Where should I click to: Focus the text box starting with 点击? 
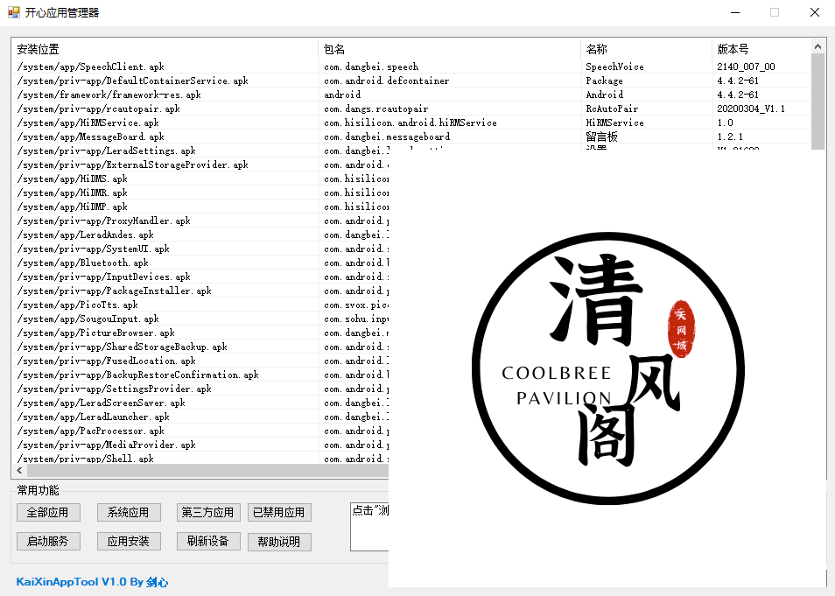tap(369, 527)
